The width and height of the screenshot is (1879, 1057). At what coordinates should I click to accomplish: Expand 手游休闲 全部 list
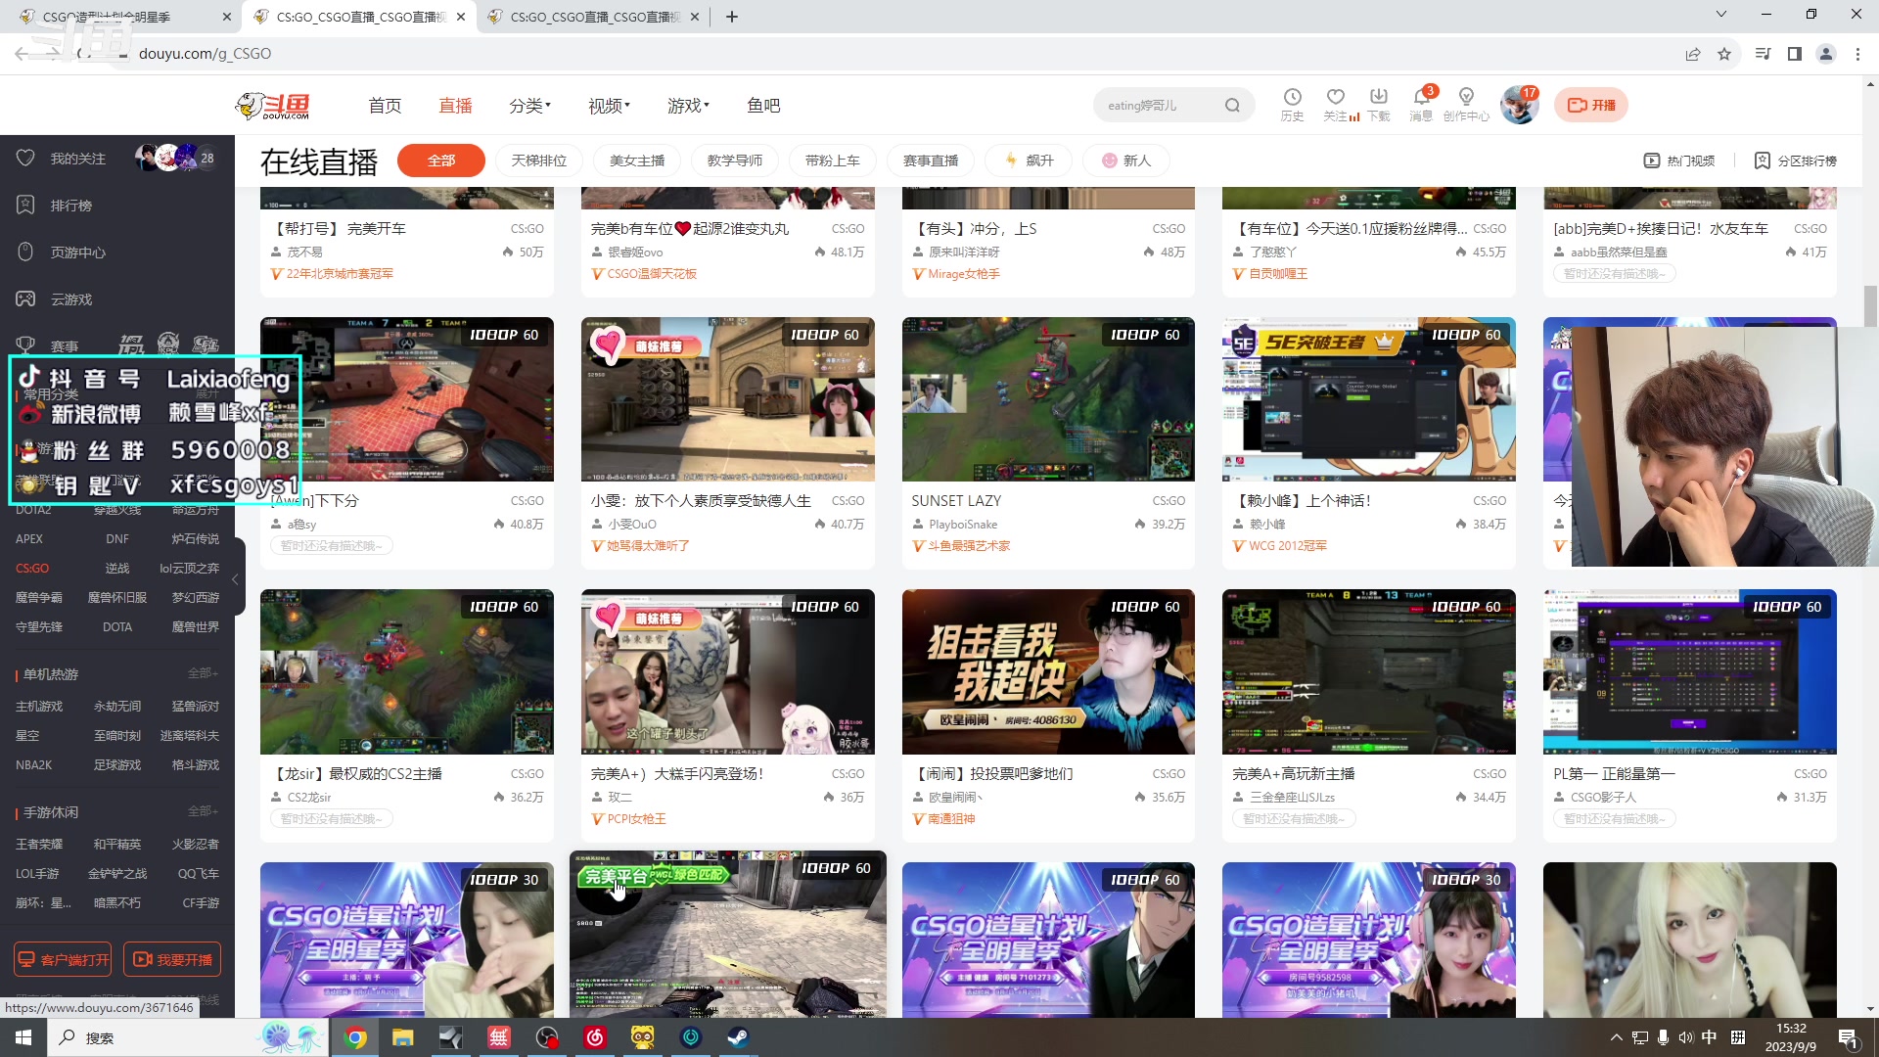(x=203, y=811)
